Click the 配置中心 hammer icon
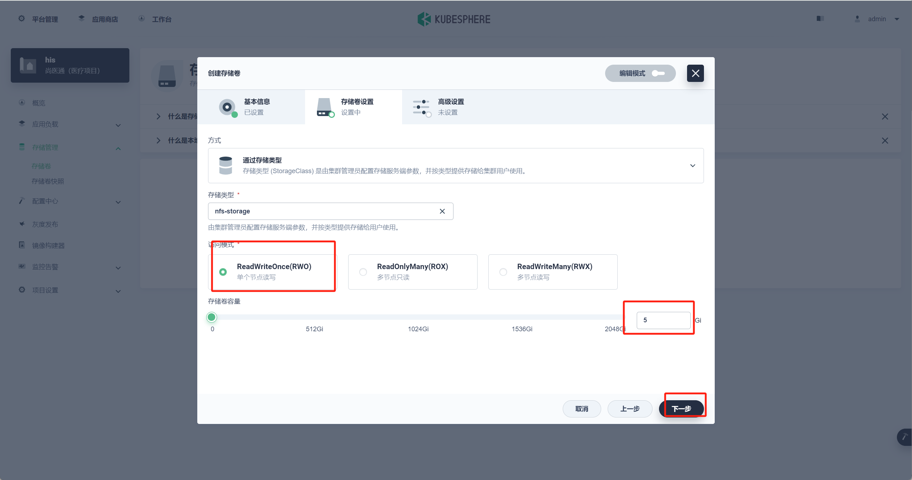This screenshot has height=480, width=912. [22, 201]
